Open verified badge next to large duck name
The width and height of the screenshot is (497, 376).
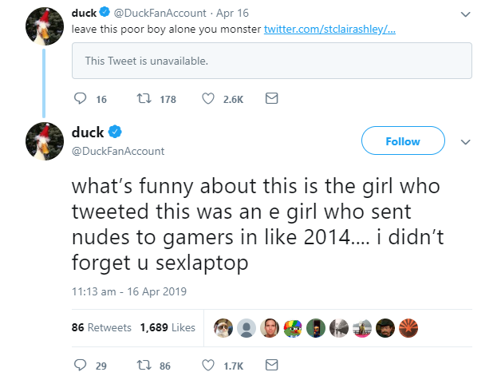[x=115, y=132]
